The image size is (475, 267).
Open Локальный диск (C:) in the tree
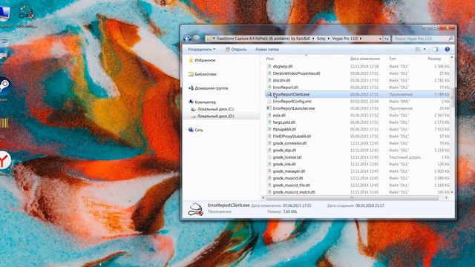[x=212, y=109]
